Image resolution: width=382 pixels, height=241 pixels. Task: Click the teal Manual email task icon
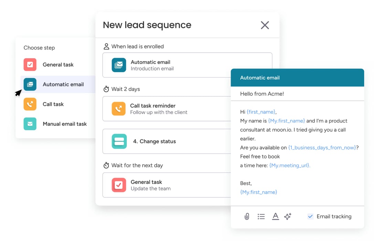click(x=30, y=124)
